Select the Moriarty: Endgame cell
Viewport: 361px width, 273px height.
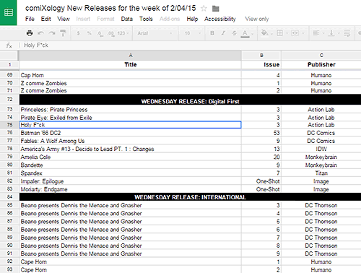click(x=130, y=189)
